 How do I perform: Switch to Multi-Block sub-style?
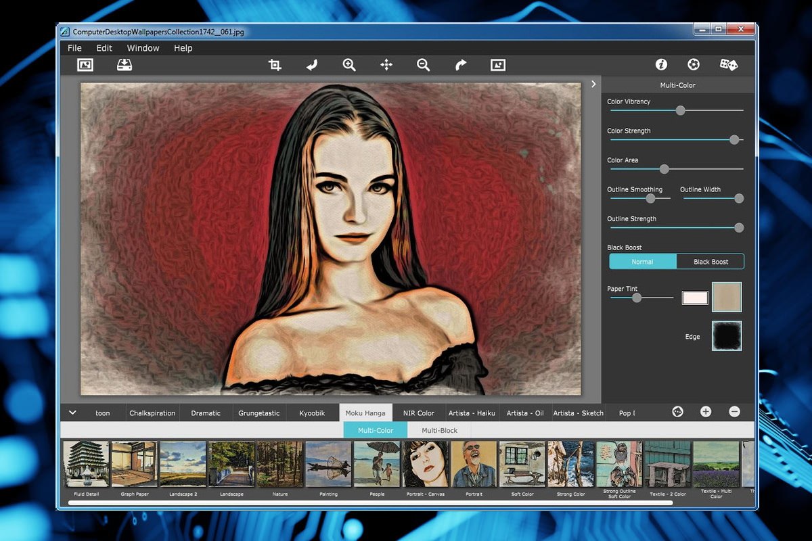440,430
